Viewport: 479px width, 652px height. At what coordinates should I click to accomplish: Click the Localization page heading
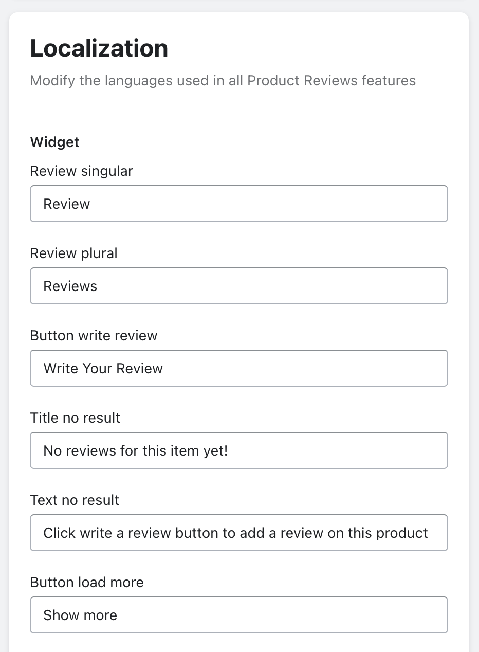pos(99,48)
